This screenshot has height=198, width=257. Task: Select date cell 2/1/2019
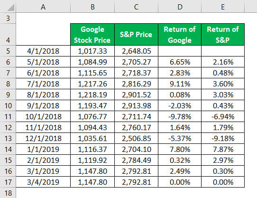click(43, 160)
